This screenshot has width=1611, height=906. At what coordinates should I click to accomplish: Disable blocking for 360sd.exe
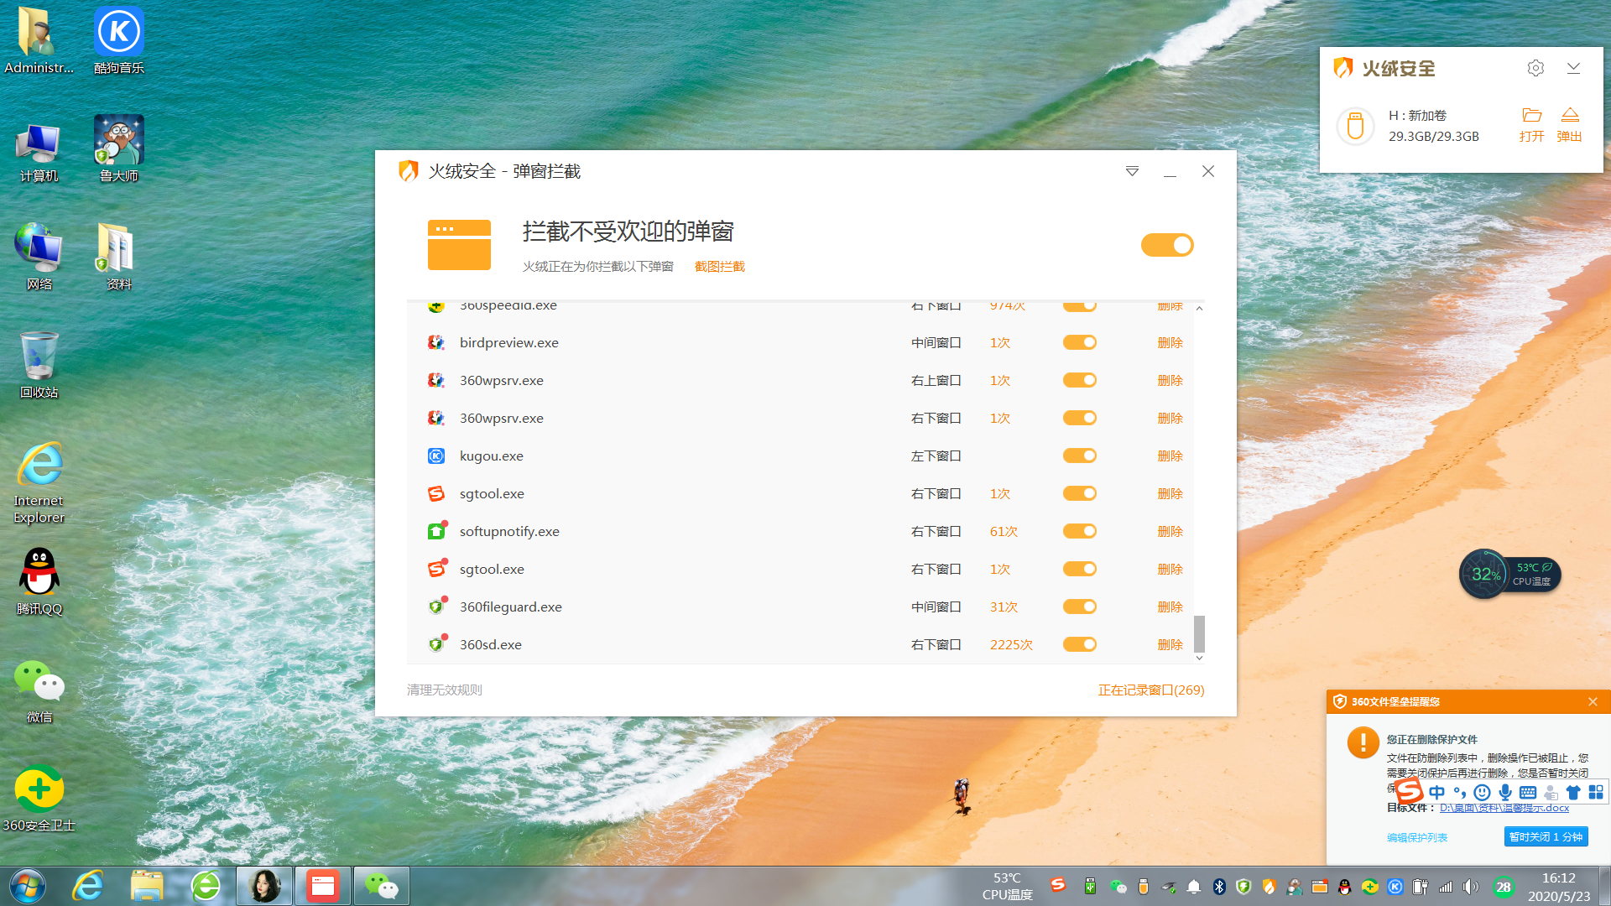click(1080, 644)
